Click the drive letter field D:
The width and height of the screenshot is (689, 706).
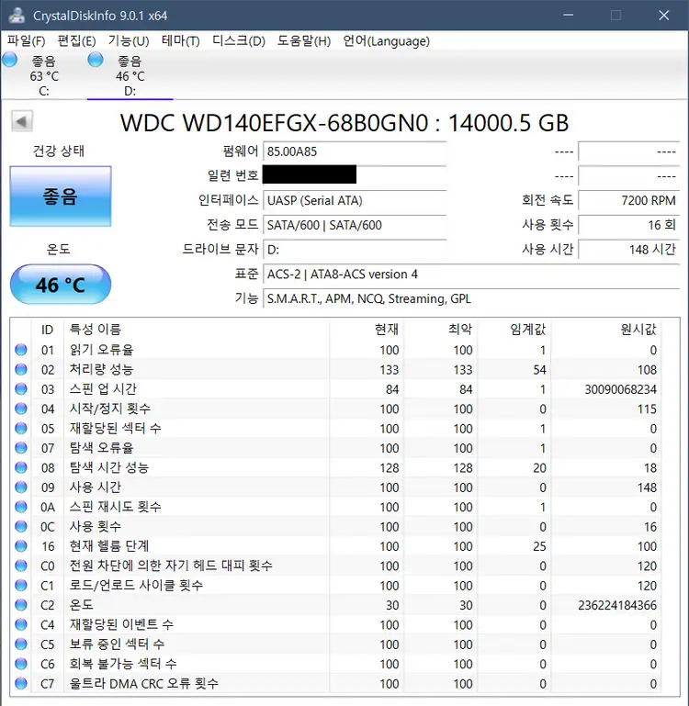[355, 249]
